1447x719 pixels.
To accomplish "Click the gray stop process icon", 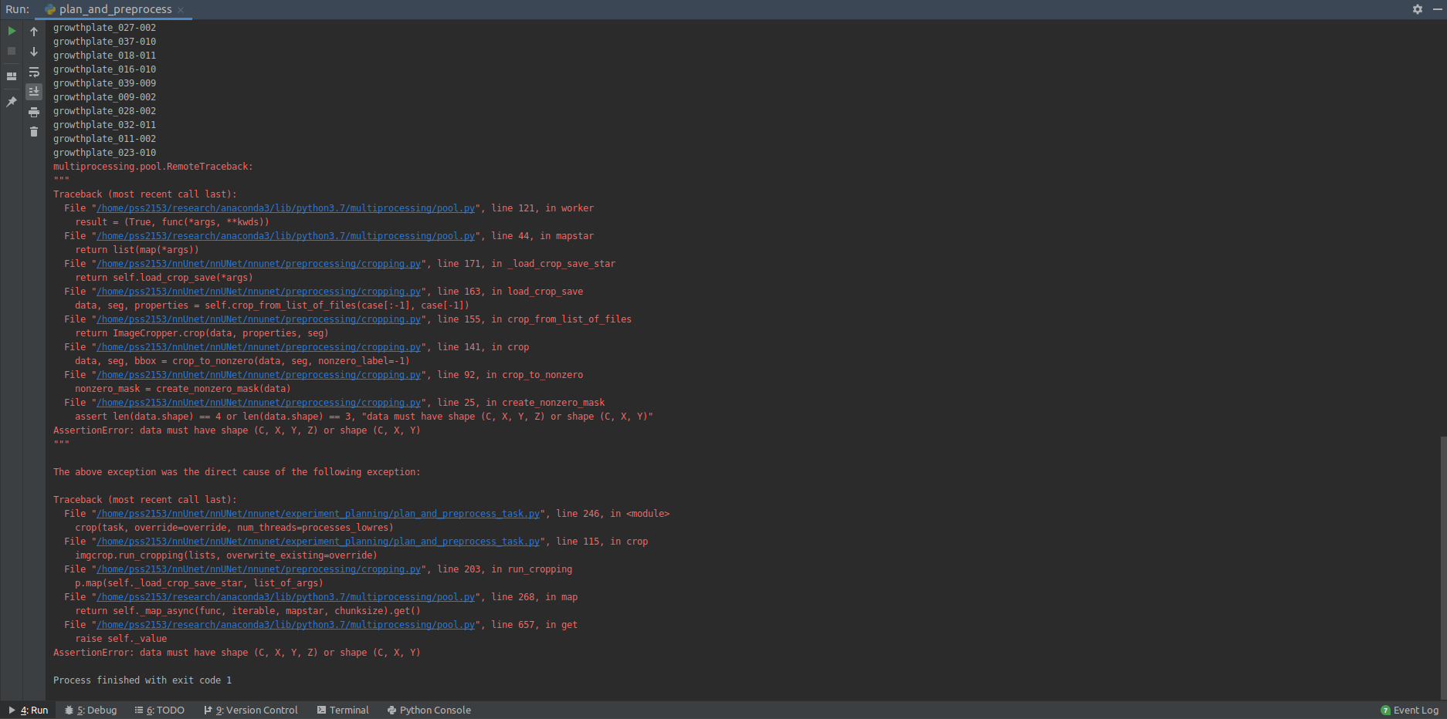I will click(x=12, y=51).
